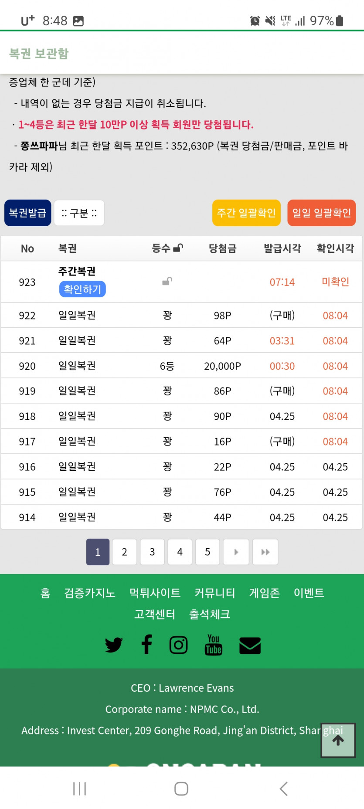Click the 주간 일괄확인 button
The image size is (364, 809).
pyautogui.click(x=246, y=213)
